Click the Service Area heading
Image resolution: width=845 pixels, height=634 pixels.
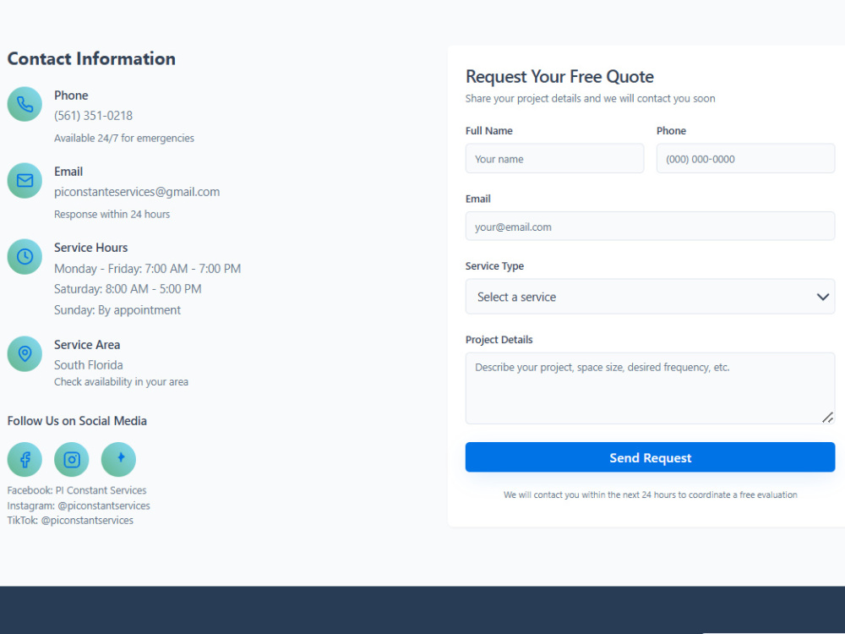point(87,345)
